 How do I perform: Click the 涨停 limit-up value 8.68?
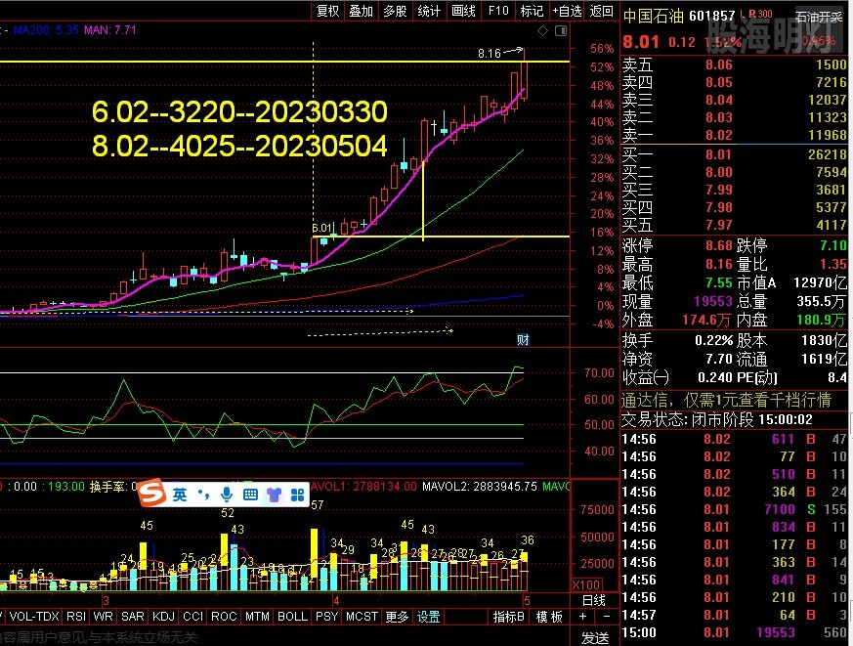718,245
